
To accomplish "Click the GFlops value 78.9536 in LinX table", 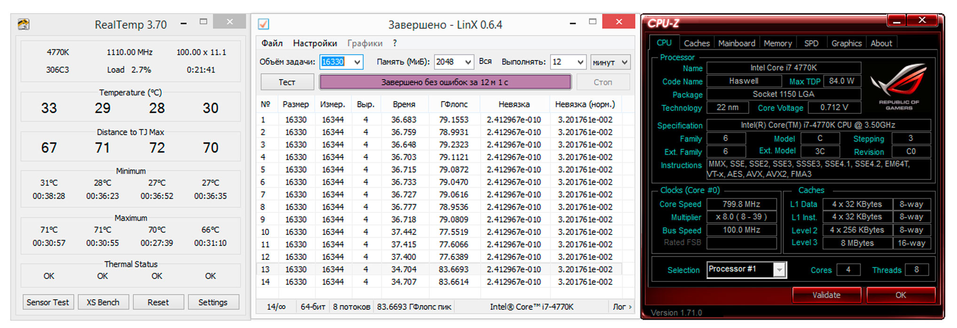I will (454, 207).
